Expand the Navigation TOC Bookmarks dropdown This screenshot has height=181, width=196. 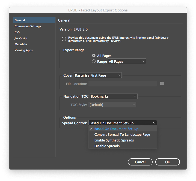(113, 96)
